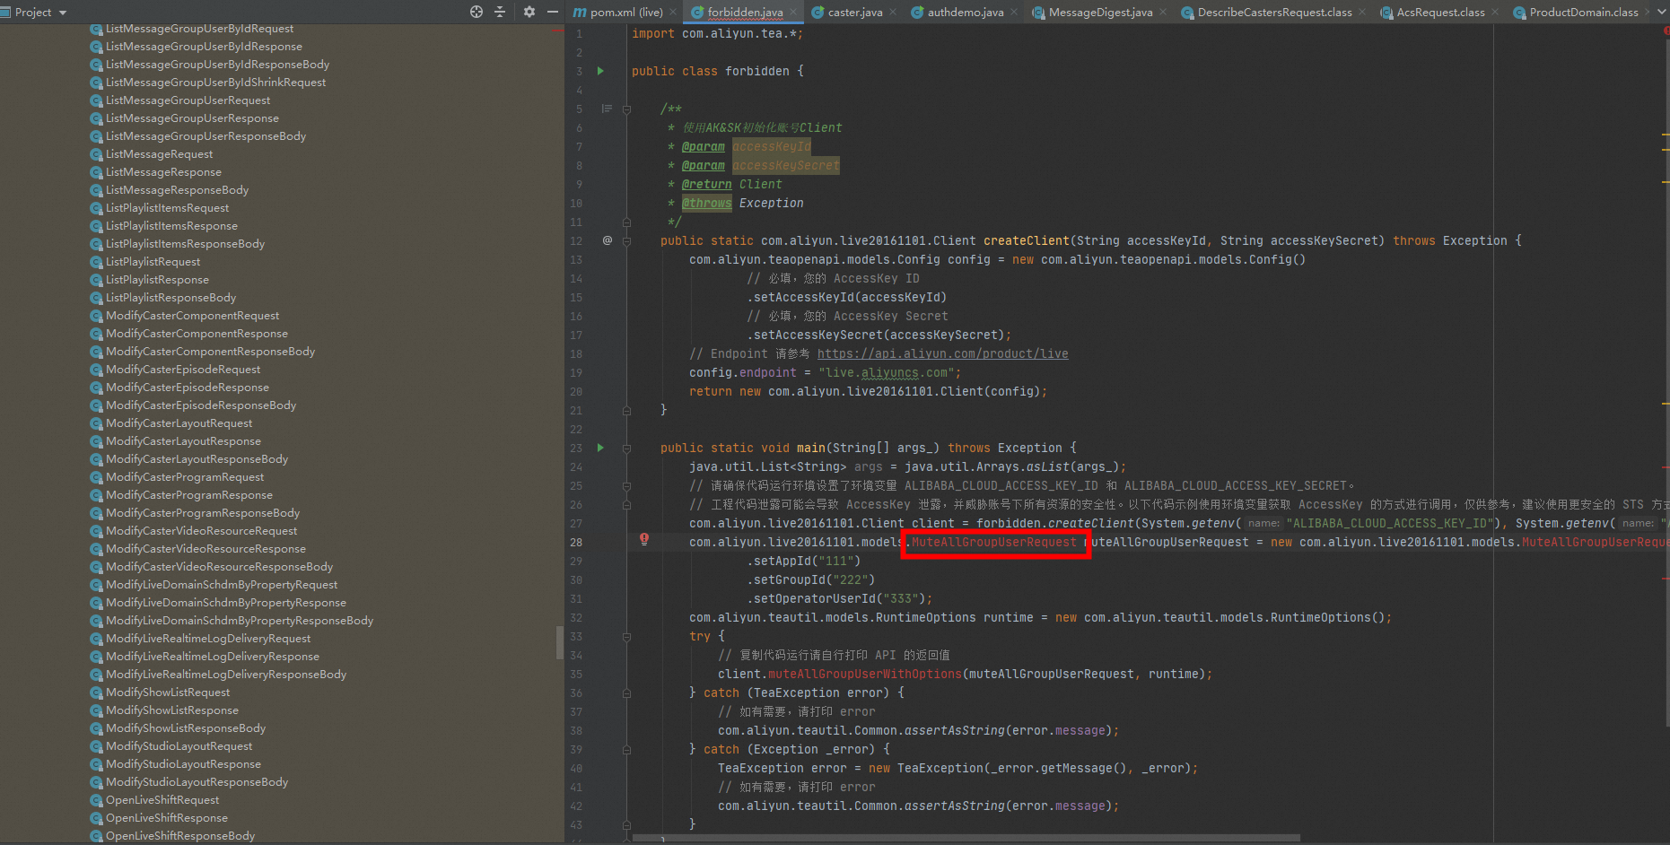Locate the current file with Select Opened File
The height and width of the screenshot is (845, 1670).
(477, 12)
